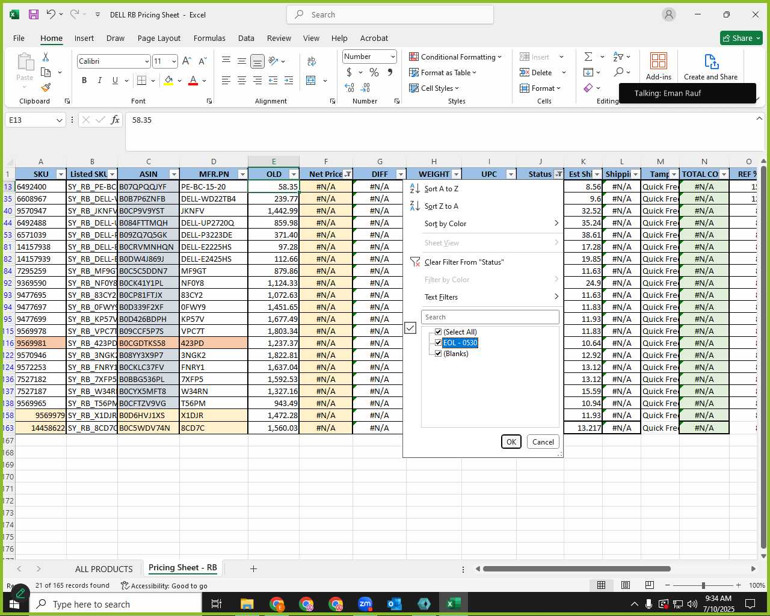Click the Save icon in title bar
770x616 pixels.
(x=34, y=14)
